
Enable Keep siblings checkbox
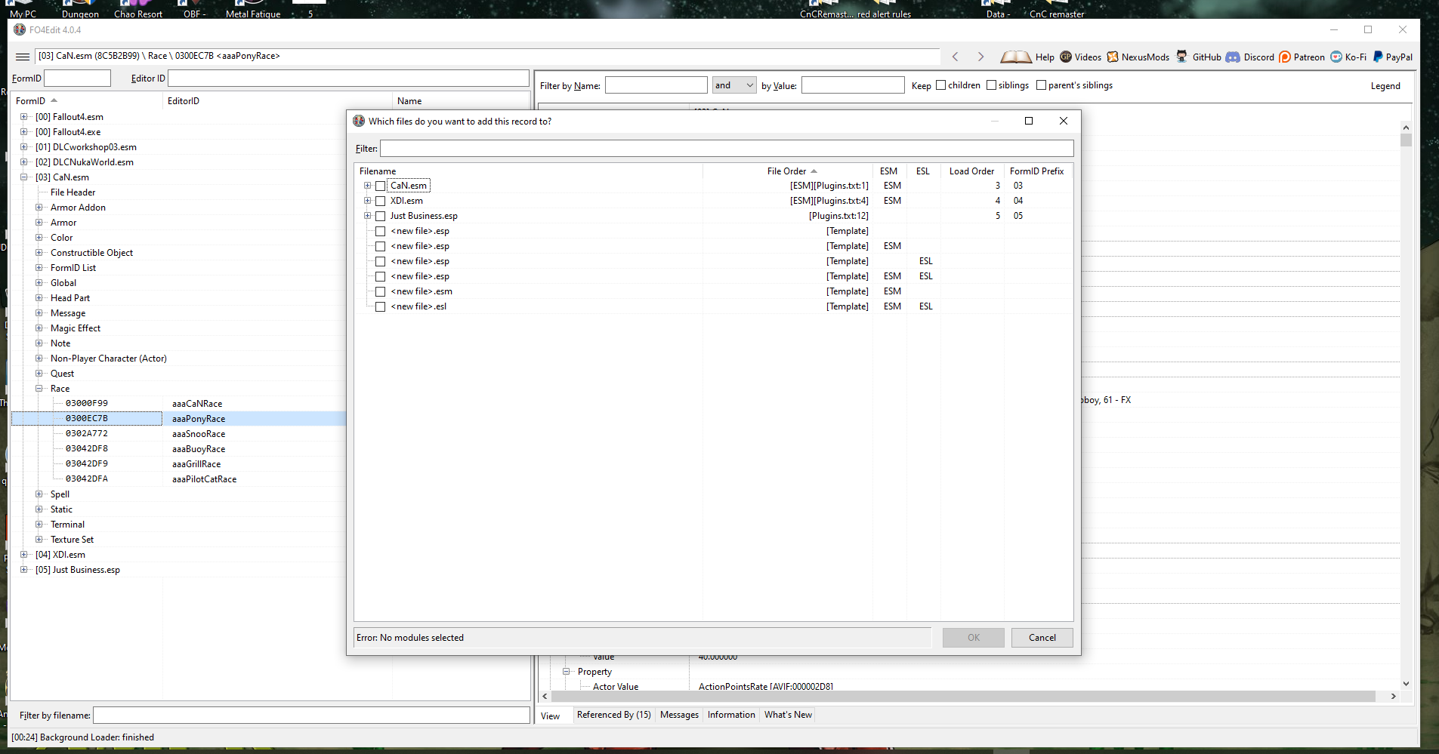[992, 85]
